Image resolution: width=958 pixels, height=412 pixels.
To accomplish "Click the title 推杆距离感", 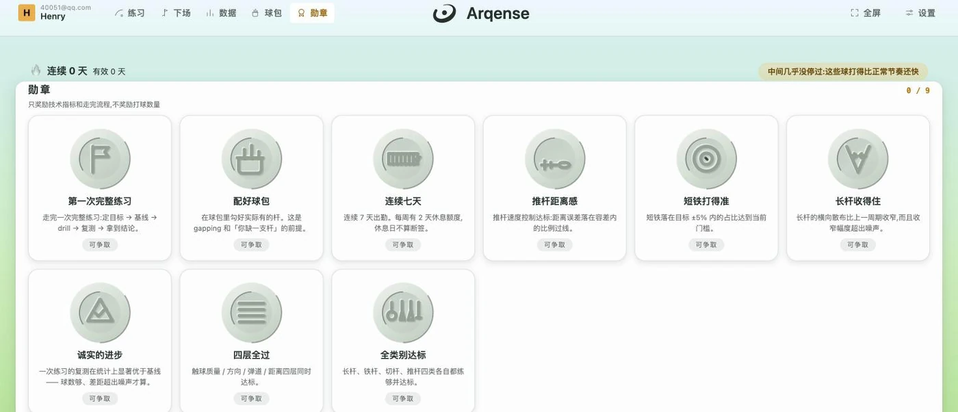I will tap(555, 201).
